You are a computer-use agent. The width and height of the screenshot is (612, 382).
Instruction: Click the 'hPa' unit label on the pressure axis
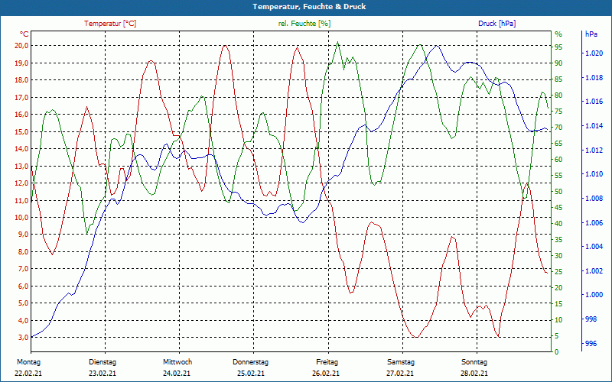tap(591, 34)
